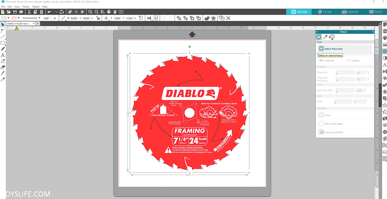This screenshot has width=387, height=199.
Task: Open eyedropper tab in Trace panel
Action: pyautogui.click(x=325, y=37)
